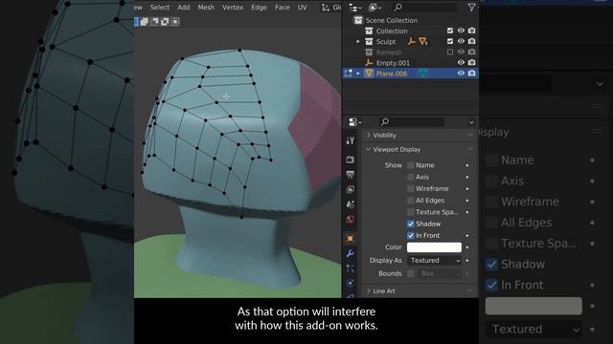613x344 pixels.
Task: Click the mesh count icon beside Sculpt
Action: [423, 41]
